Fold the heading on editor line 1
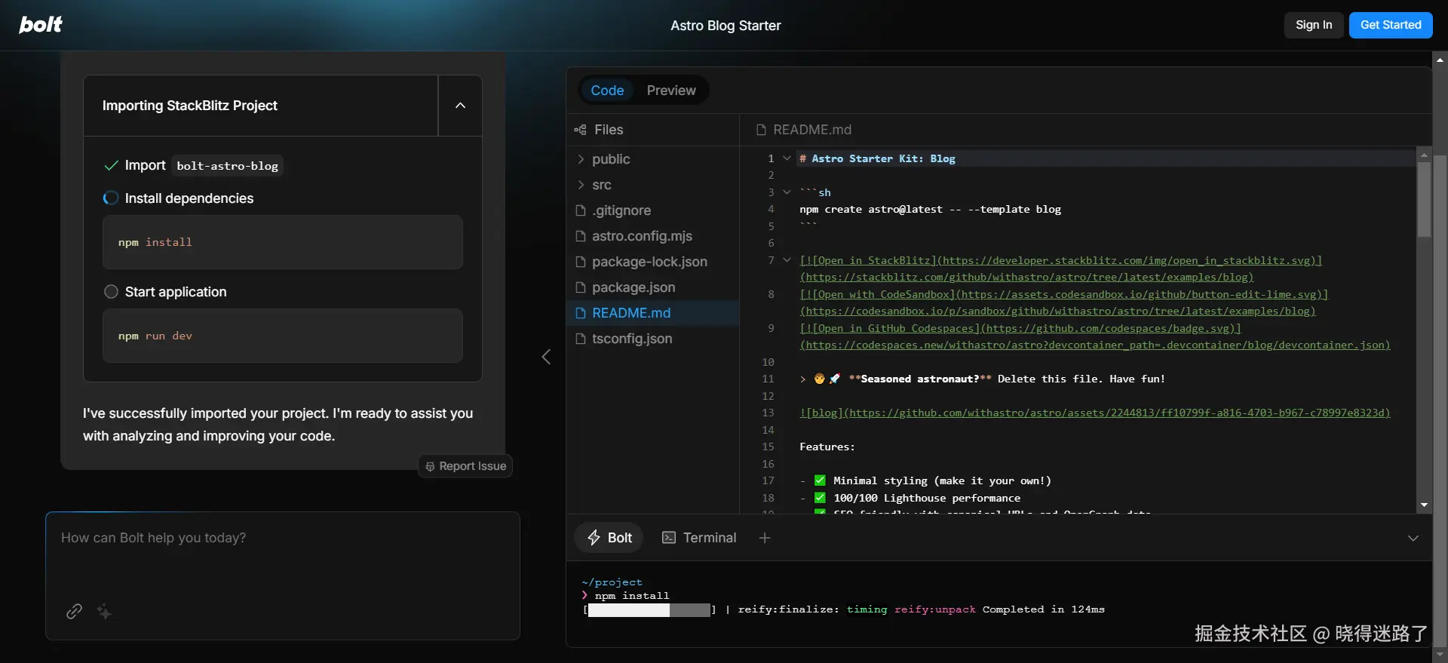This screenshot has height=663, width=1448. (787, 158)
